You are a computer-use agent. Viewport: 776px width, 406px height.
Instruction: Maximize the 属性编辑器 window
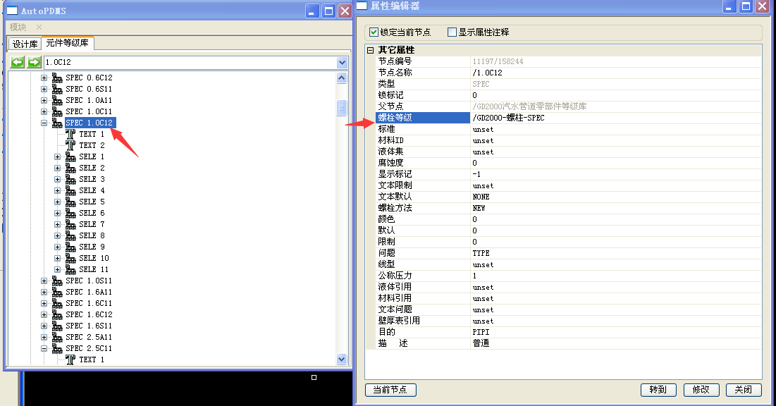click(746, 6)
